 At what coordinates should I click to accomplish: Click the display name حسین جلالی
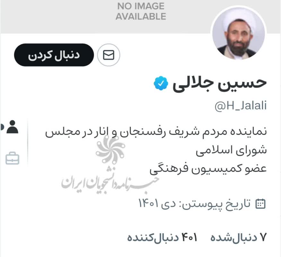coord(220,84)
